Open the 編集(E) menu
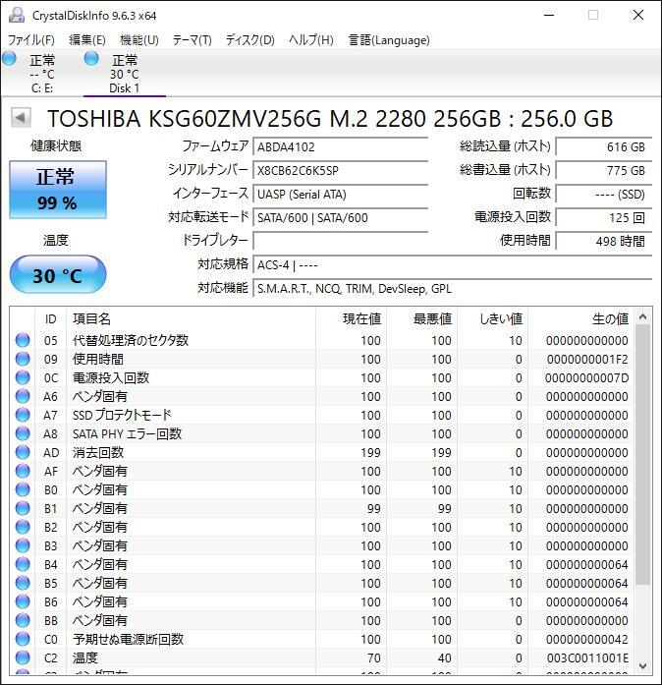Viewport: 662px width, 685px height. pyautogui.click(x=87, y=40)
